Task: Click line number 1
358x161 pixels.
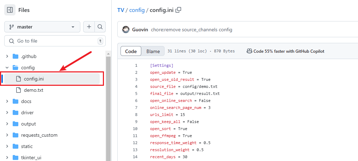Action: click(136, 66)
